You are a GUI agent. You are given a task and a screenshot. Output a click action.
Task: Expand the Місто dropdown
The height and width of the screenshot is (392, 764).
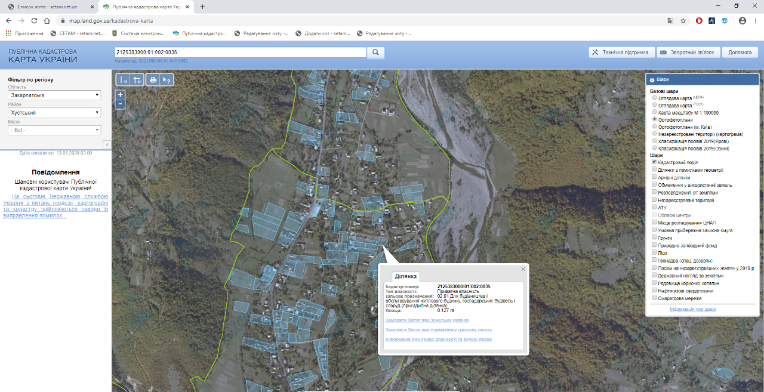click(x=54, y=130)
